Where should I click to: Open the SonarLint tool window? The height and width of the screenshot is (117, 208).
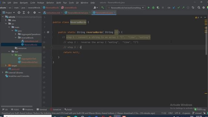coord(56,110)
